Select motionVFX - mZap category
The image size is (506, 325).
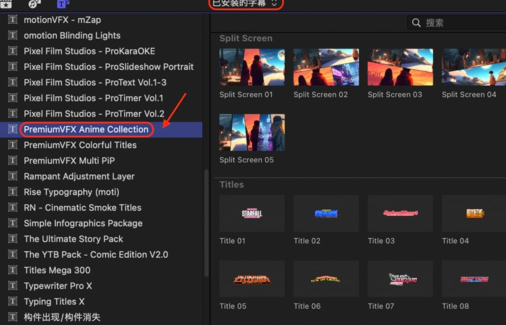[62, 20]
